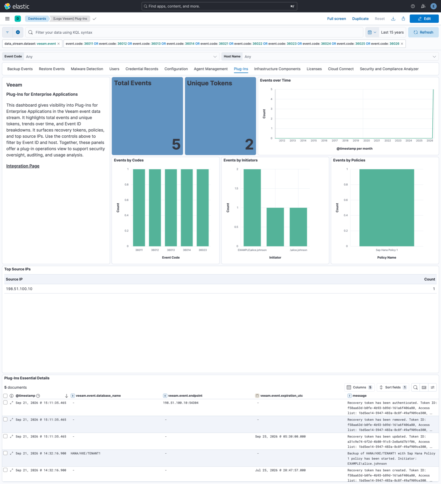Open the main navigation hamburger menu

7,19
